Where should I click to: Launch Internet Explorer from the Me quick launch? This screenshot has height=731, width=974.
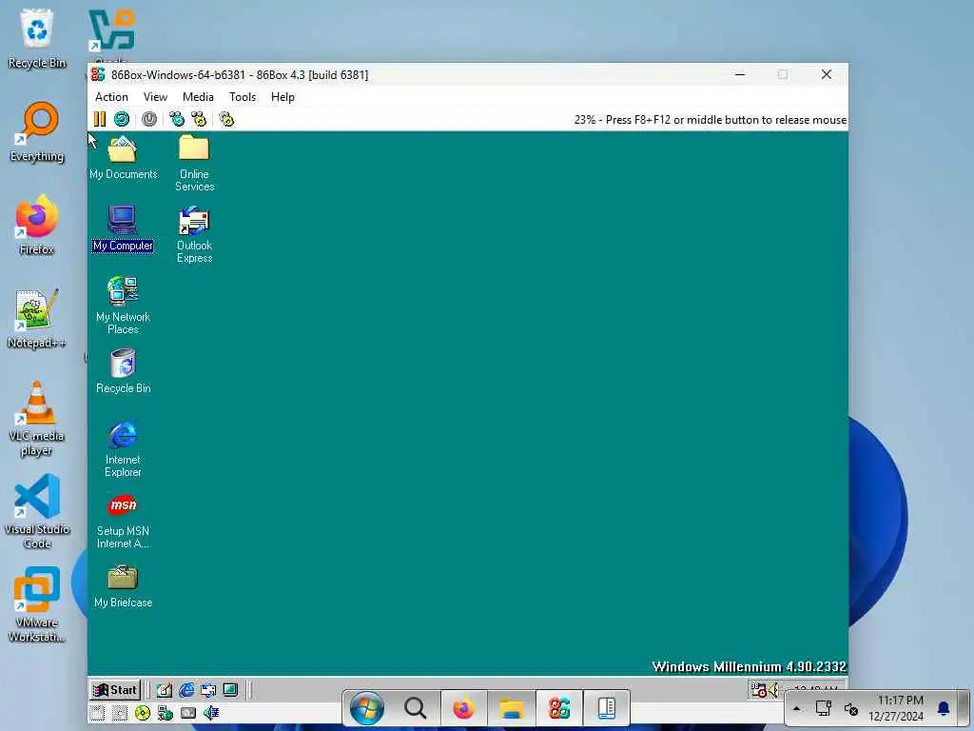[186, 689]
